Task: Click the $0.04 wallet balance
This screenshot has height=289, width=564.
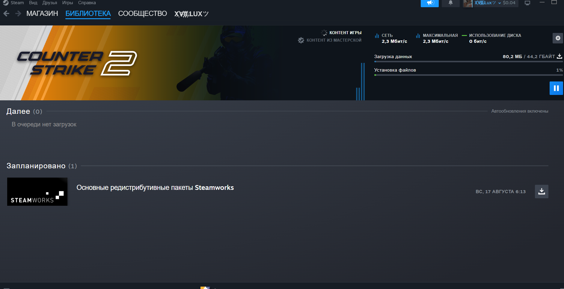Action: tap(509, 3)
